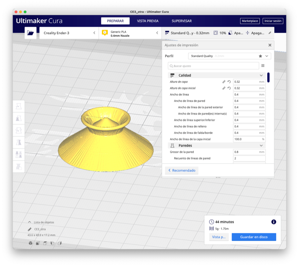Viewport: 299px width, 266px height.
Task: Click Ancho de línea de la capa inicial field
Action: [249, 139]
